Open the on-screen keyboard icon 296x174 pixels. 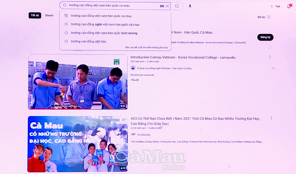(x=162, y=6)
